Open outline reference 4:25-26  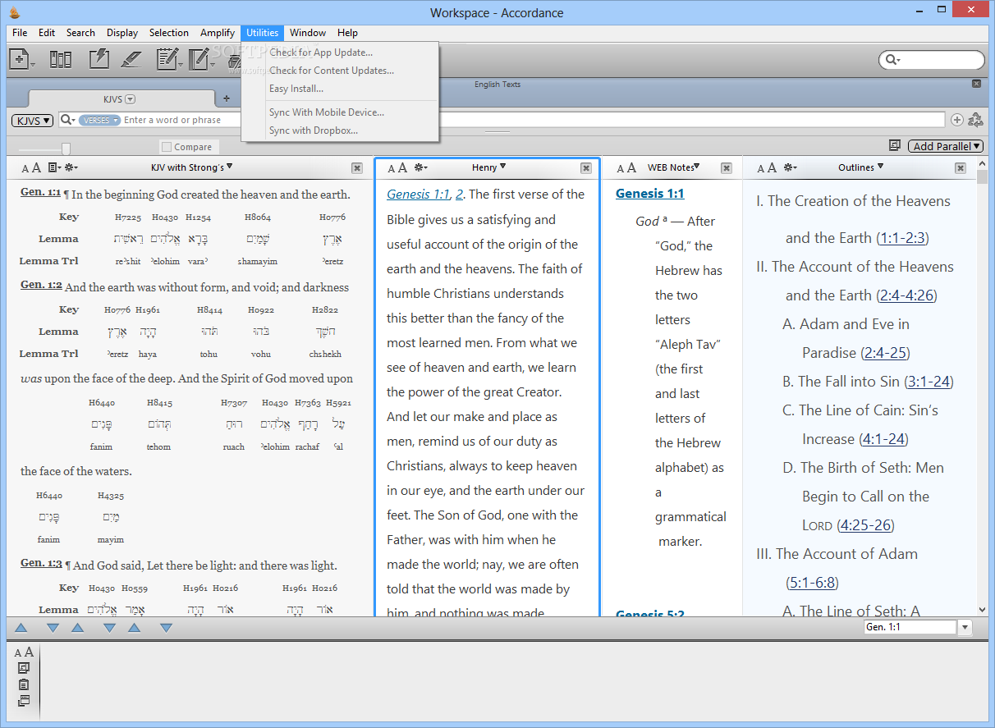865,525
